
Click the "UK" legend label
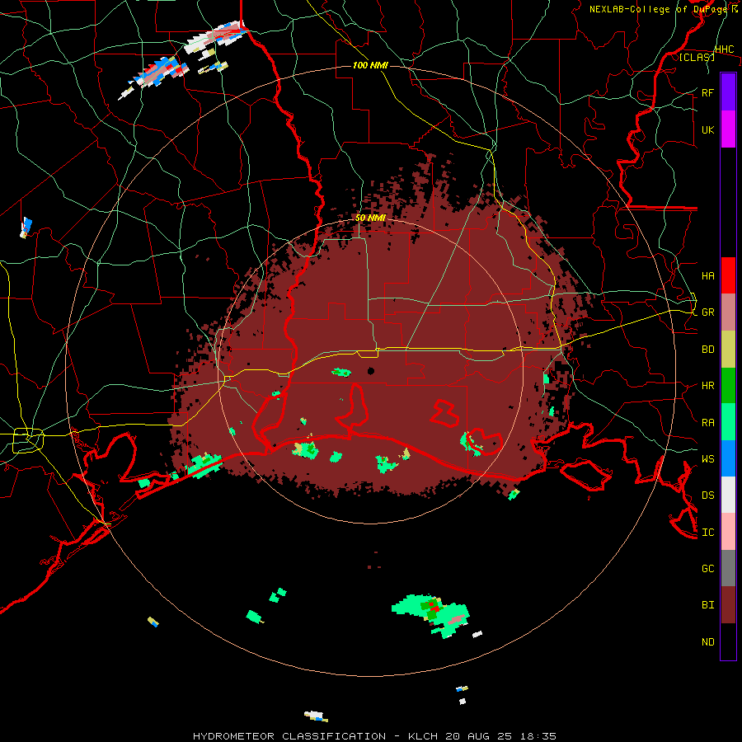pos(707,130)
